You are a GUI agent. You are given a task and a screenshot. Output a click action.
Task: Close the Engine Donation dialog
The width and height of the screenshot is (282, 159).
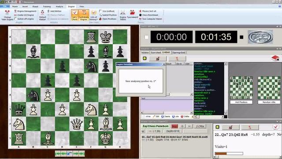click(x=164, y=64)
